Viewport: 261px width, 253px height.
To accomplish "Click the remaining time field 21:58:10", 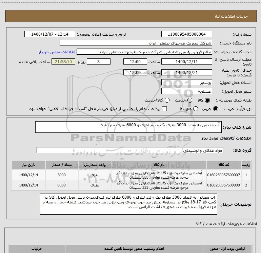I will tap(63, 61).
